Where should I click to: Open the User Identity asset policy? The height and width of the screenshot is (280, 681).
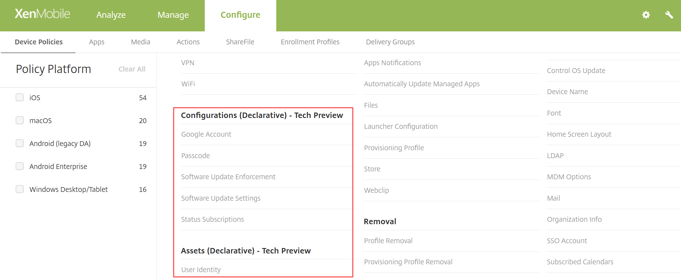click(201, 269)
